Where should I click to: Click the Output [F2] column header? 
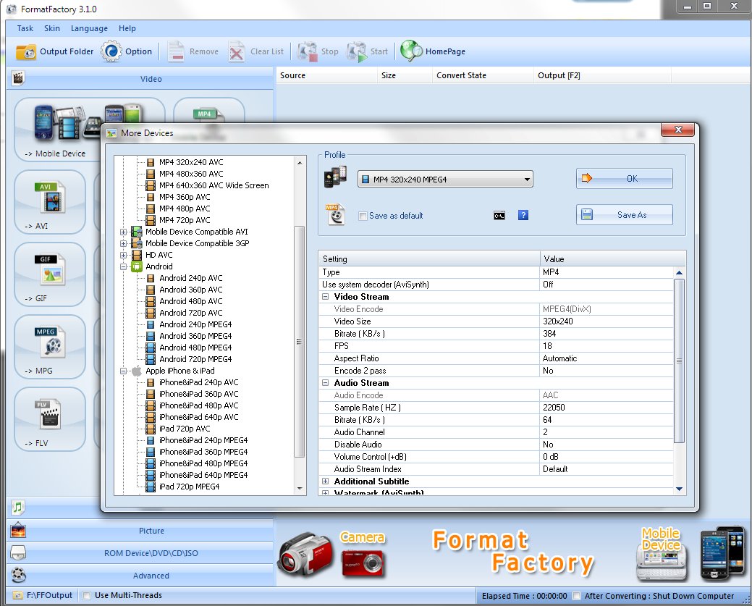(x=602, y=75)
